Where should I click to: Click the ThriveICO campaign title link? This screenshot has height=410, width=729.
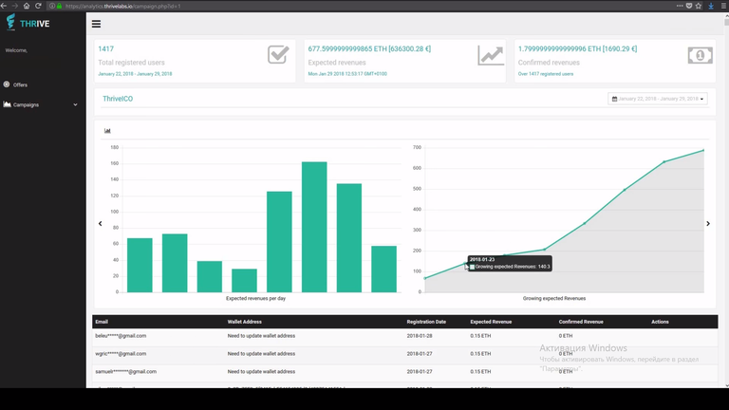click(118, 99)
